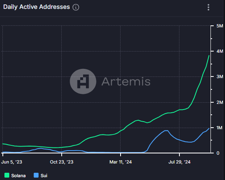Viewport: 225px width, 180px height.
Task: Open the three-dot chart options menu
Action: 208,7
